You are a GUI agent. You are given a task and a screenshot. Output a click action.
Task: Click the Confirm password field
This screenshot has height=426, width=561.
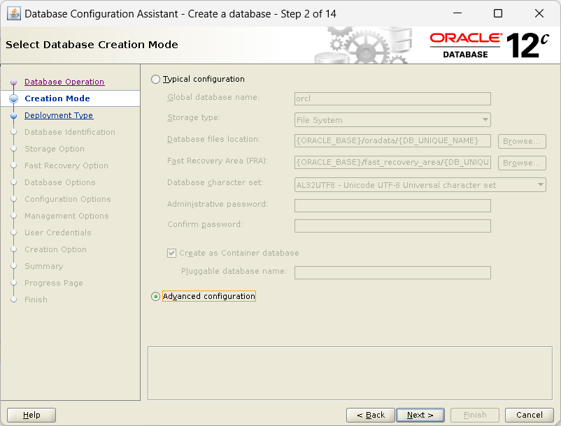[392, 226]
